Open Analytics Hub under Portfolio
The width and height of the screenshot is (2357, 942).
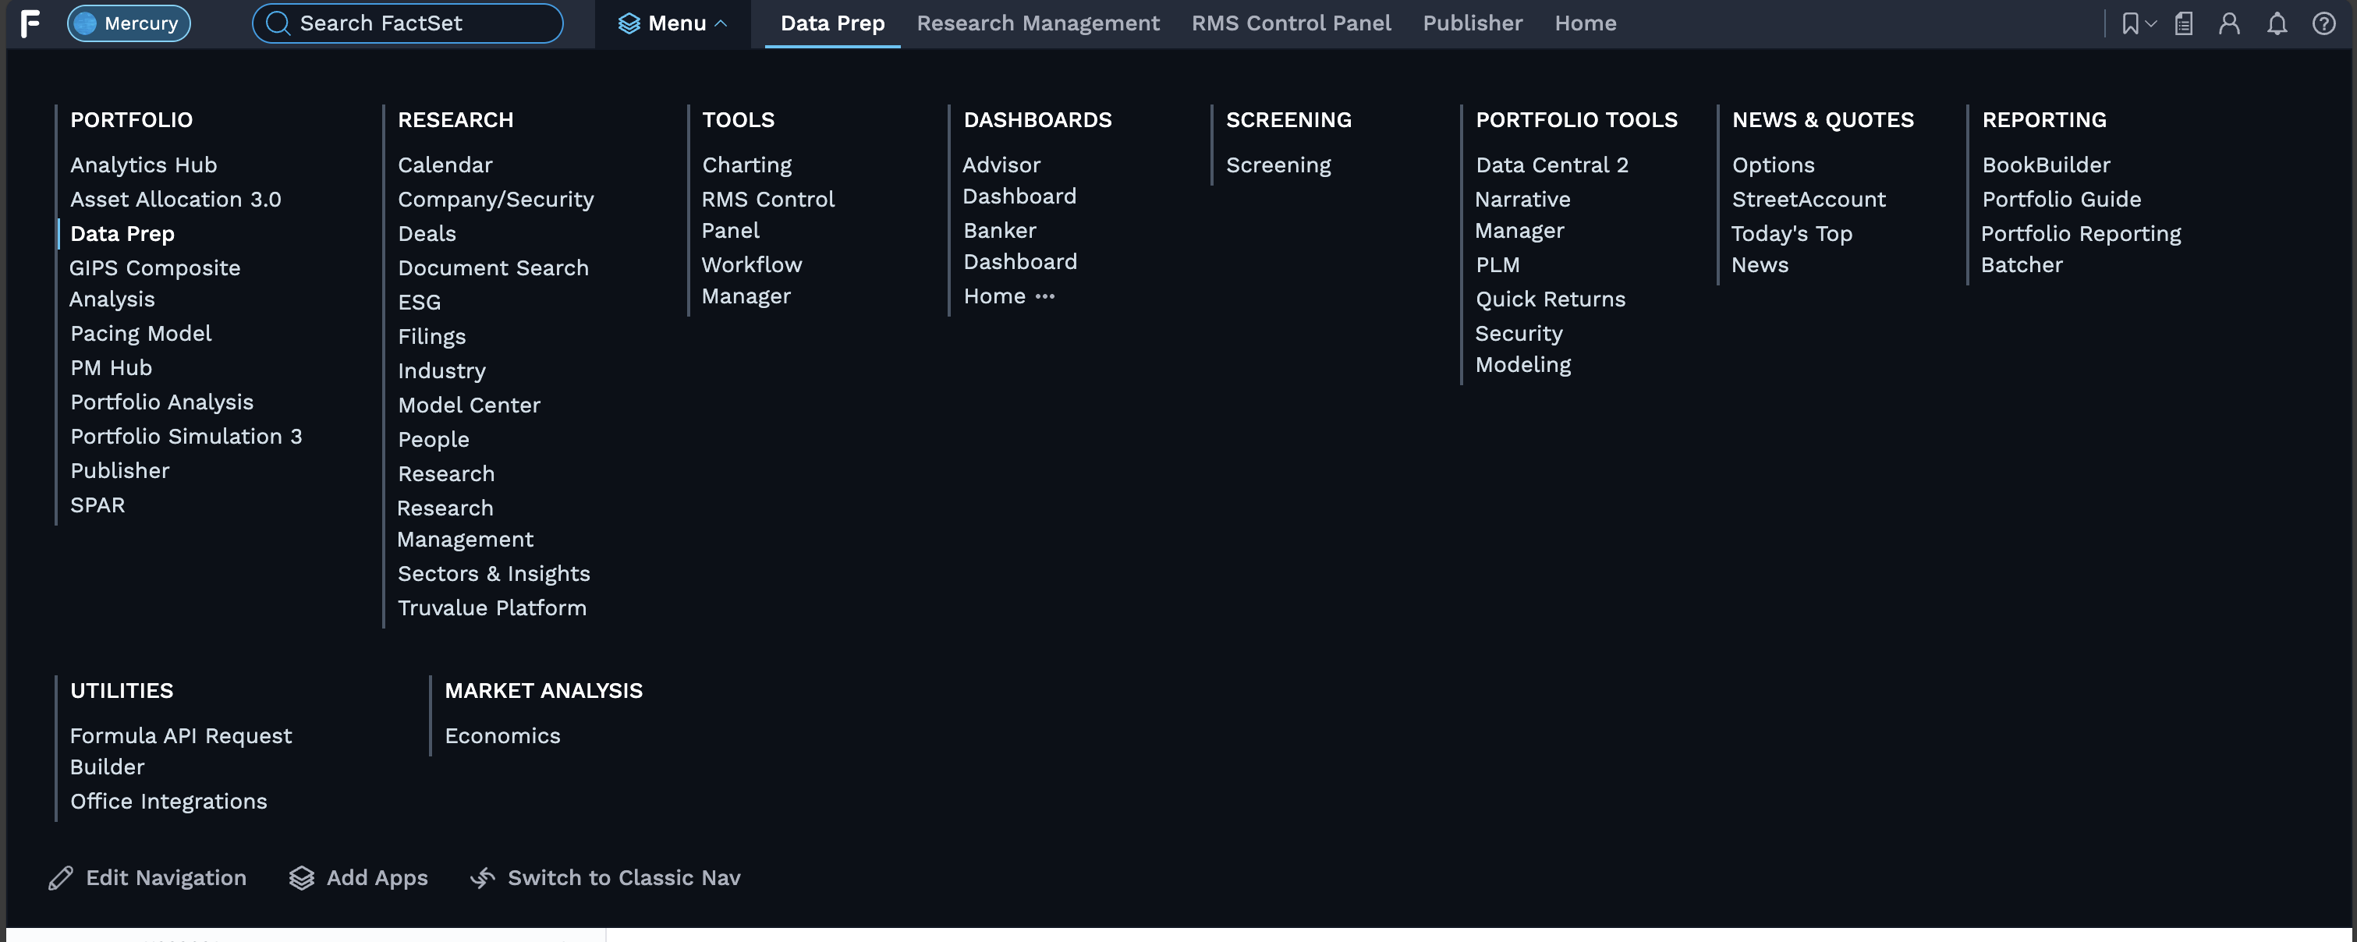tap(144, 165)
